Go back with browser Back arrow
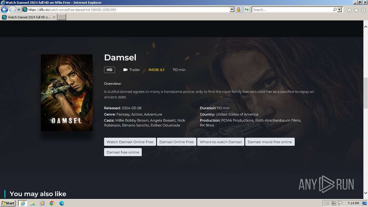The height and width of the screenshot is (207, 368). click(x=4, y=9)
